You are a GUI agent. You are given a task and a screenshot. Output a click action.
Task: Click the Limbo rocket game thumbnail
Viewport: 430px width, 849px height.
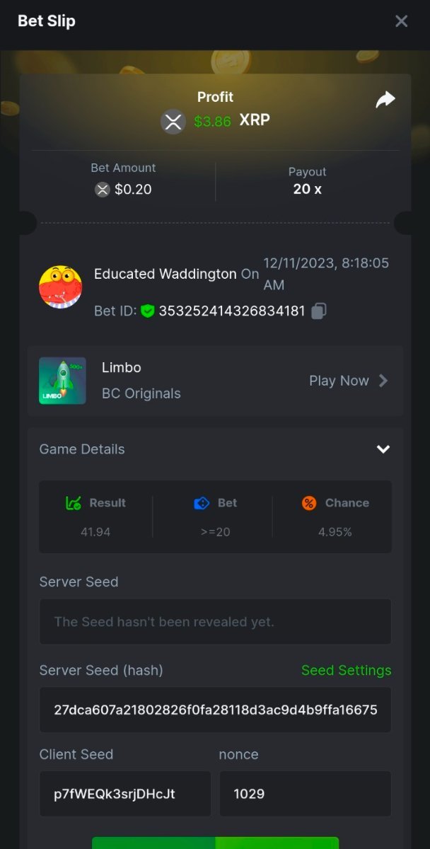(x=62, y=381)
